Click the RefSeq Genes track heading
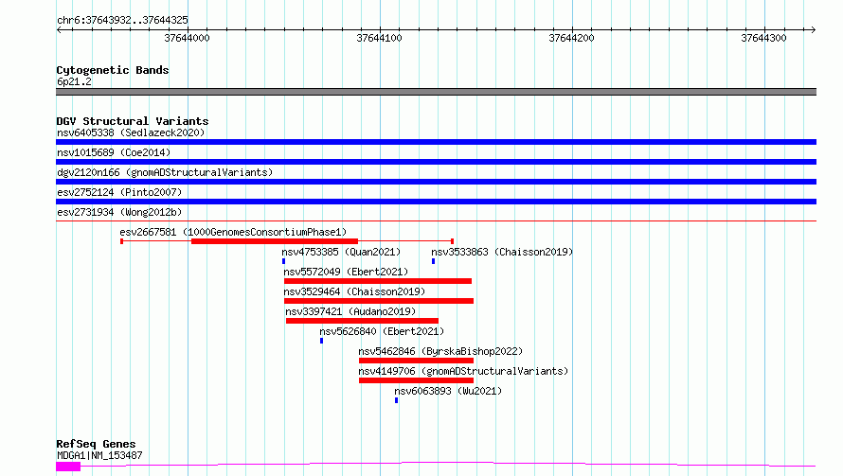 point(96,445)
